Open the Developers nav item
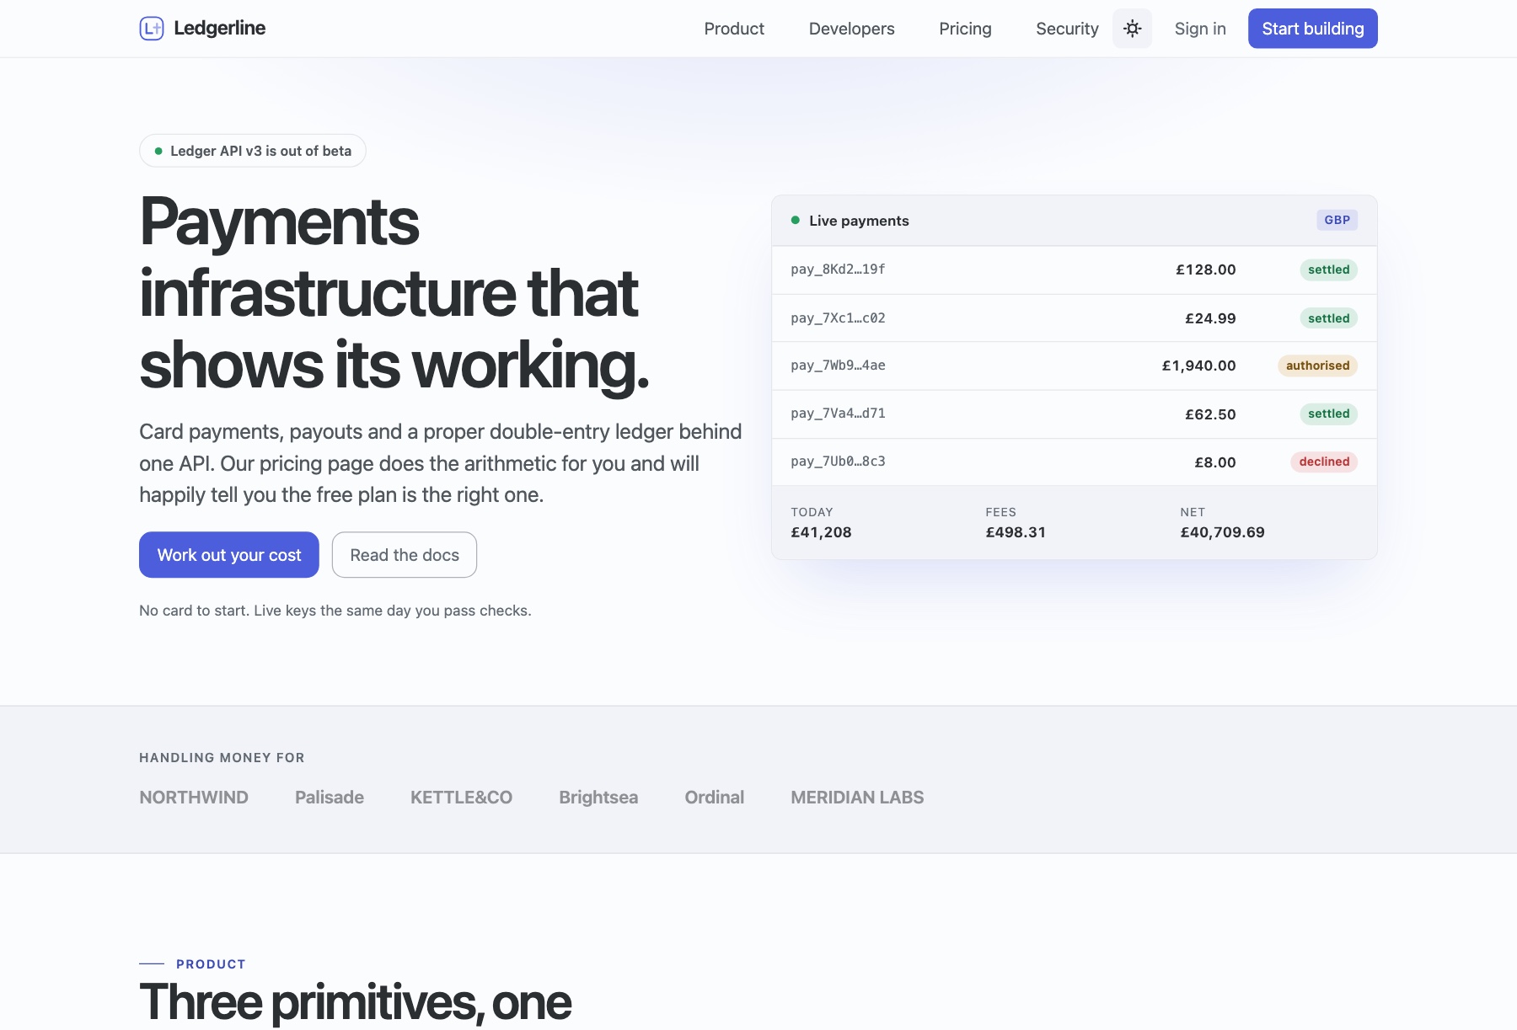Image resolution: width=1517 pixels, height=1030 pixels. pyautogui.click(x=851, y=29)
